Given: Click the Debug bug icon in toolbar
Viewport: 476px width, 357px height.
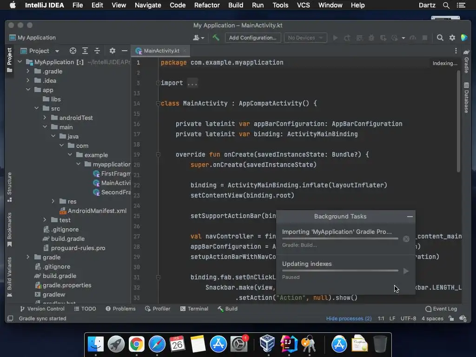Looking at the screenshot, I should (x=371, y=38).
